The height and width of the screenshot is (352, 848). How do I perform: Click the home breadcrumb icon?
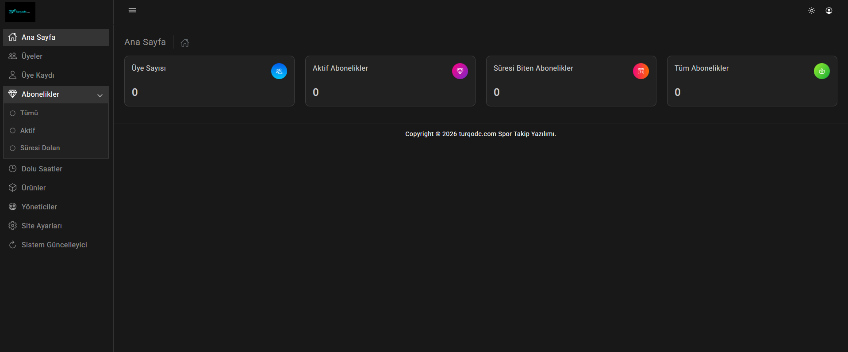pos(185,43)
